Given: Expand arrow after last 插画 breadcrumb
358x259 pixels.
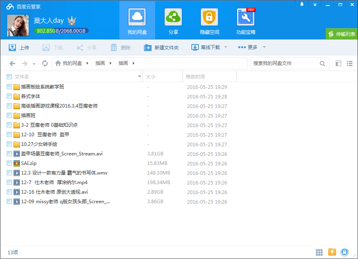Looking at the screenshot, I should coord(134,63).
